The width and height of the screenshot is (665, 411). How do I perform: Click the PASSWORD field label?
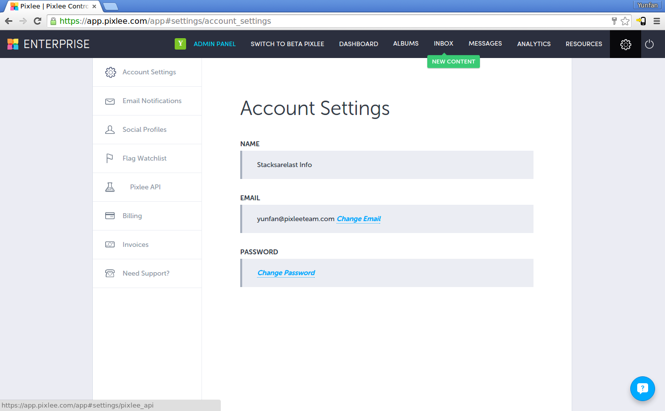pos(259,252)
